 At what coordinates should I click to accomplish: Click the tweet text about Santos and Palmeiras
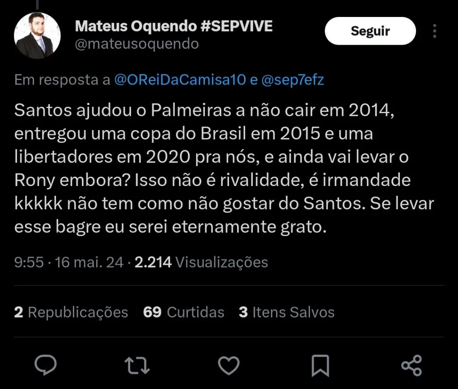(224, 169)
